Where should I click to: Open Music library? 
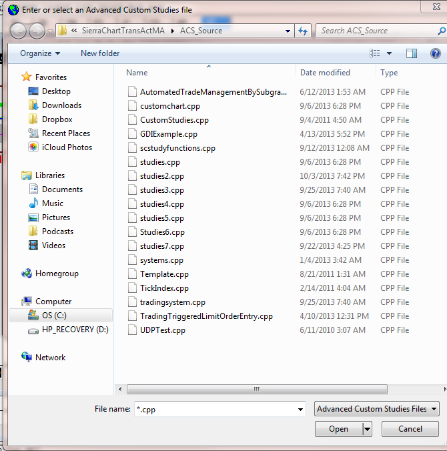click(46, 203)
